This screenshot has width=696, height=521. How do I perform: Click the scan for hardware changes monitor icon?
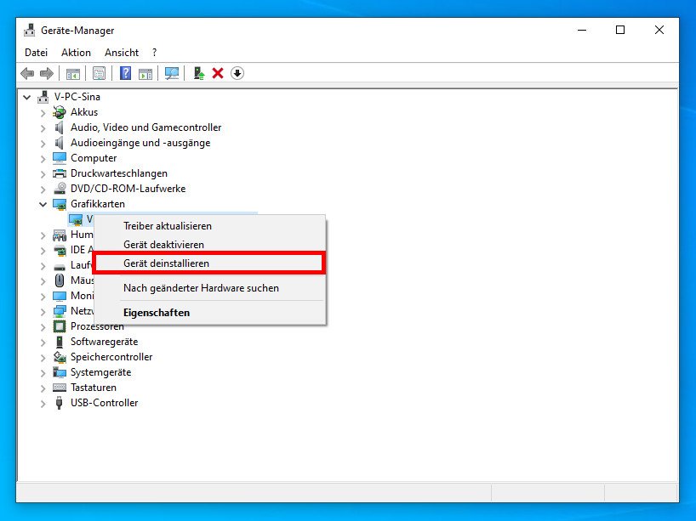tap(172, 73)
